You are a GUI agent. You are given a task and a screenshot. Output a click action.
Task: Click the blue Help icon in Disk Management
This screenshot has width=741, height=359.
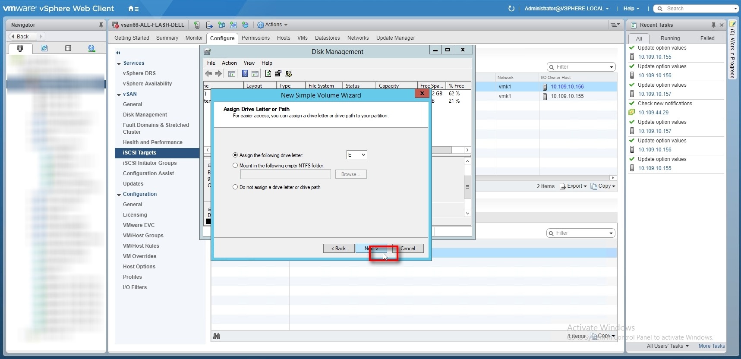pyautogui.click(x=245, y=74)
